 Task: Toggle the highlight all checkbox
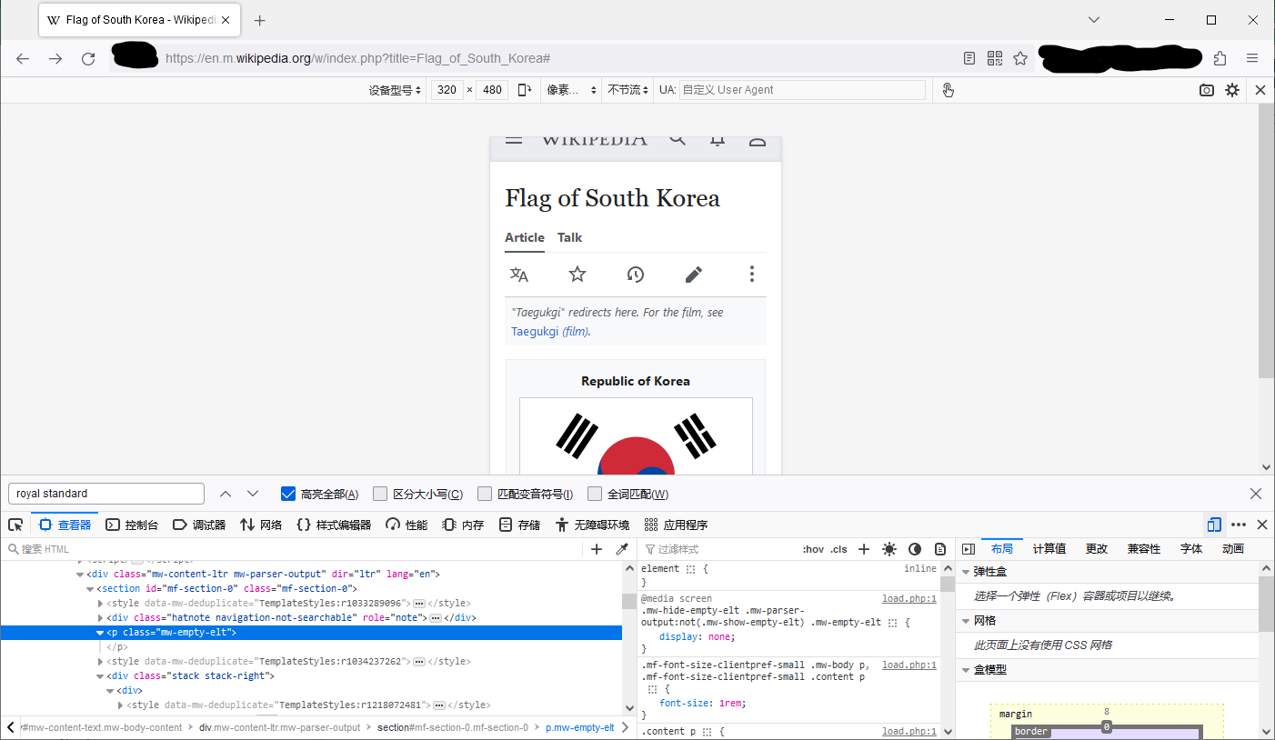(x=288, y=494)
